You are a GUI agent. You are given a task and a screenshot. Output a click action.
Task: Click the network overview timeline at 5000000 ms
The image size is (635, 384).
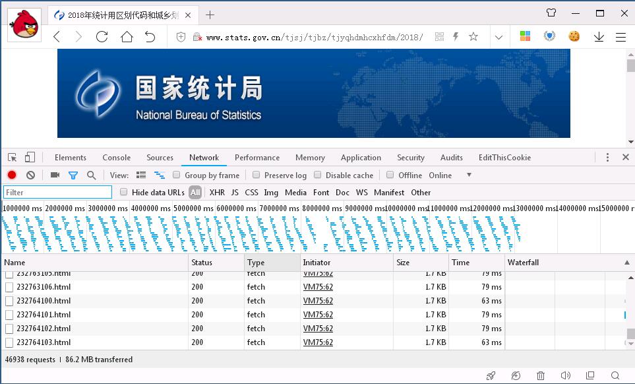pos(193,208)
